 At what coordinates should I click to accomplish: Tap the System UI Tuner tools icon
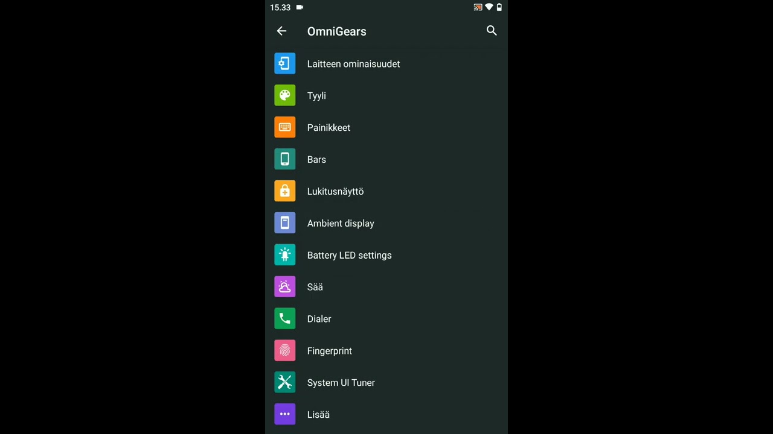pos(285,383)
